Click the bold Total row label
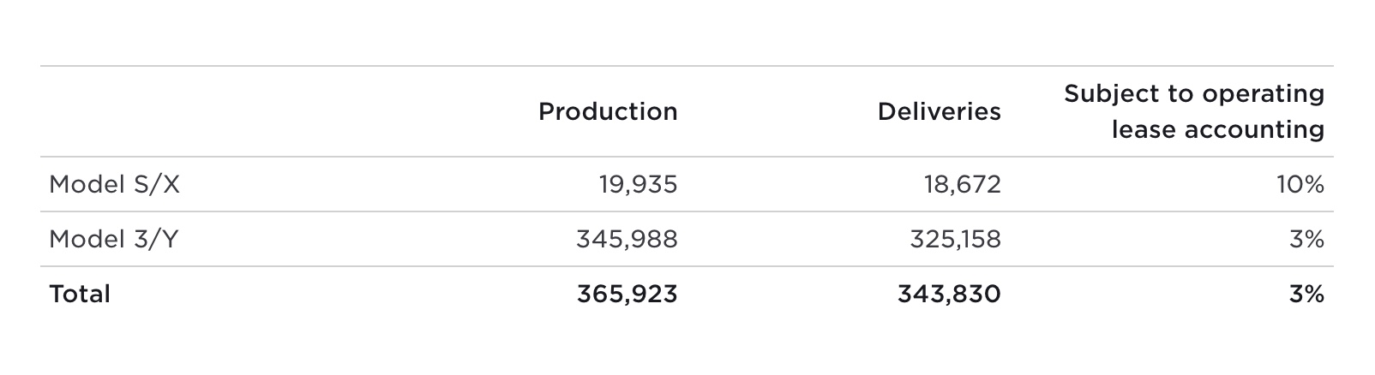Image resolution: width=1375 pixels, height=375 pixels. 80,295
